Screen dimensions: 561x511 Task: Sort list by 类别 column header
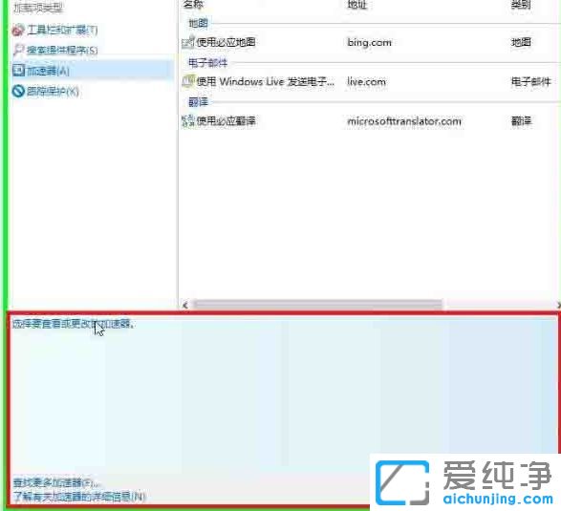pyautogui.click(x=521, y=4)
